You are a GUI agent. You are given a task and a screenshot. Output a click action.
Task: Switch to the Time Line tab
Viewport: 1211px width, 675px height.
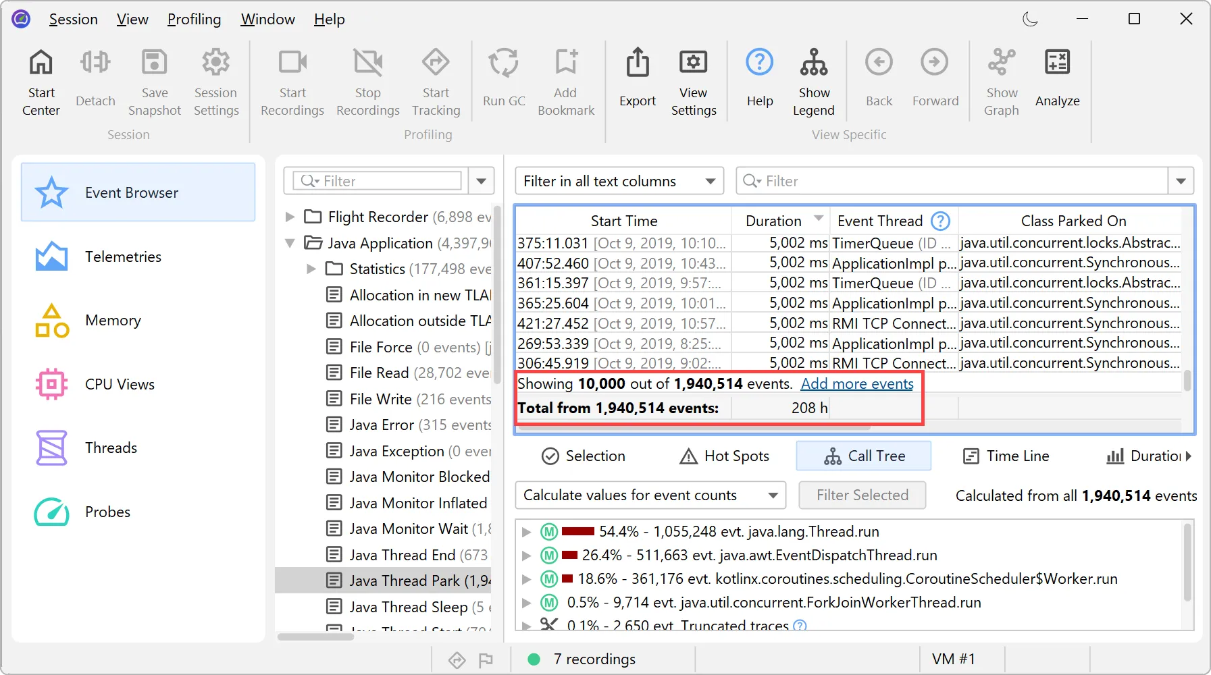click(1006, 456)
